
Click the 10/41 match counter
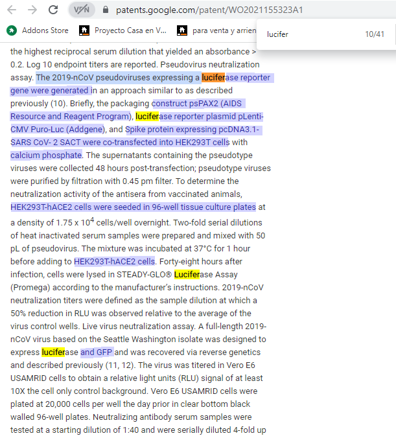point(375,34)
